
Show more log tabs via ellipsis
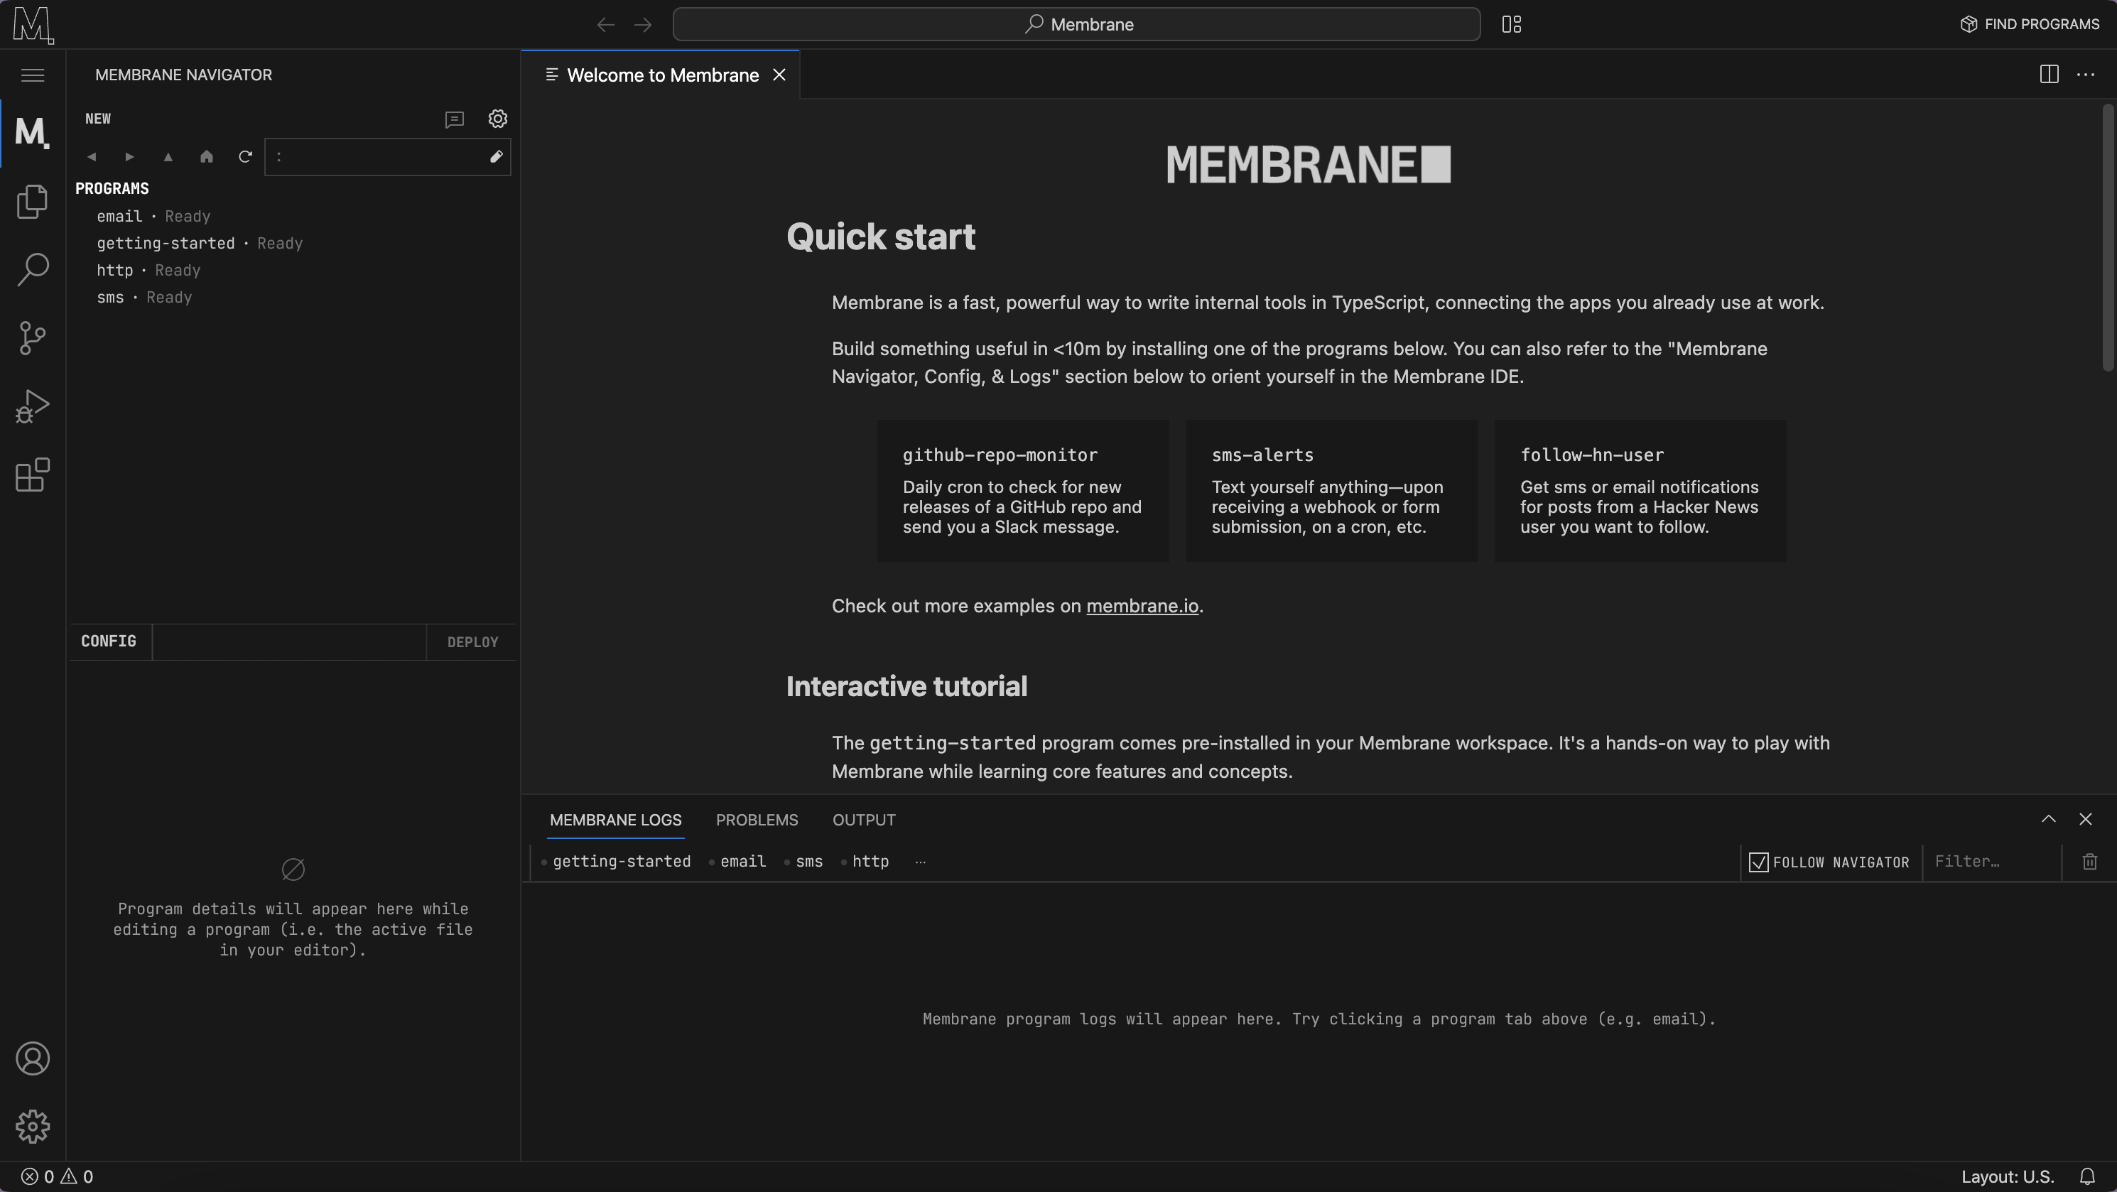(x=921, y=861)
